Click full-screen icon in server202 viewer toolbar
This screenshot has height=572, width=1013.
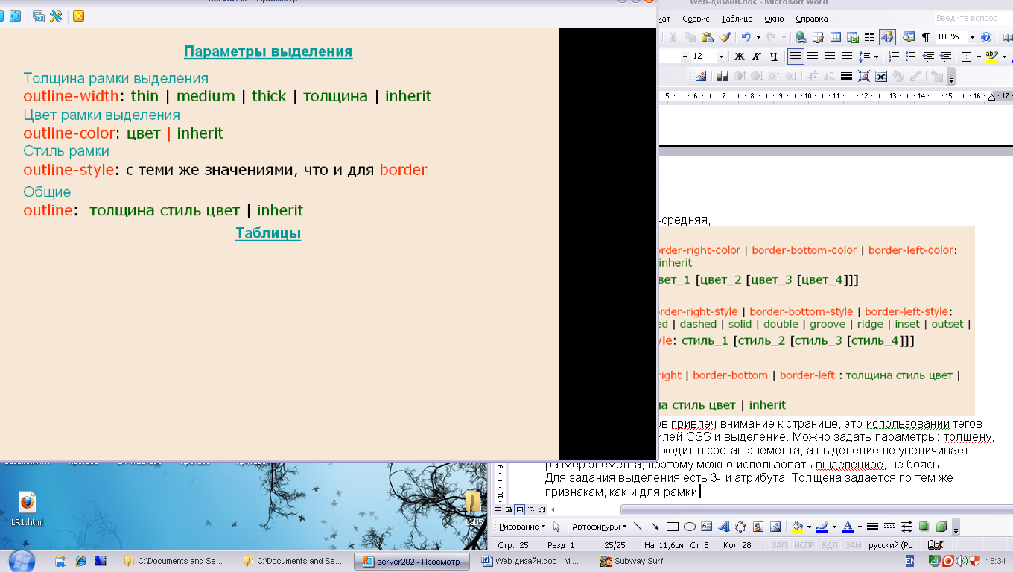[x=15, y=16]
